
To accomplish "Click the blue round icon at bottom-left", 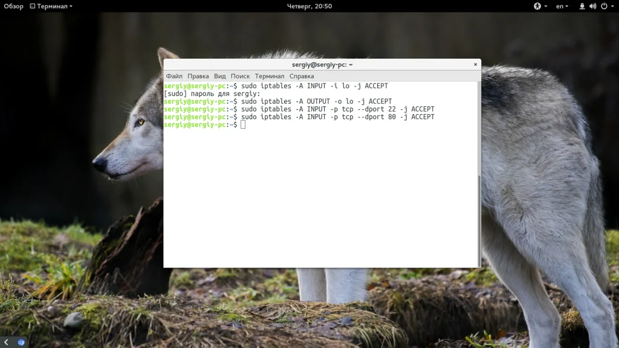I will point(21,342).
